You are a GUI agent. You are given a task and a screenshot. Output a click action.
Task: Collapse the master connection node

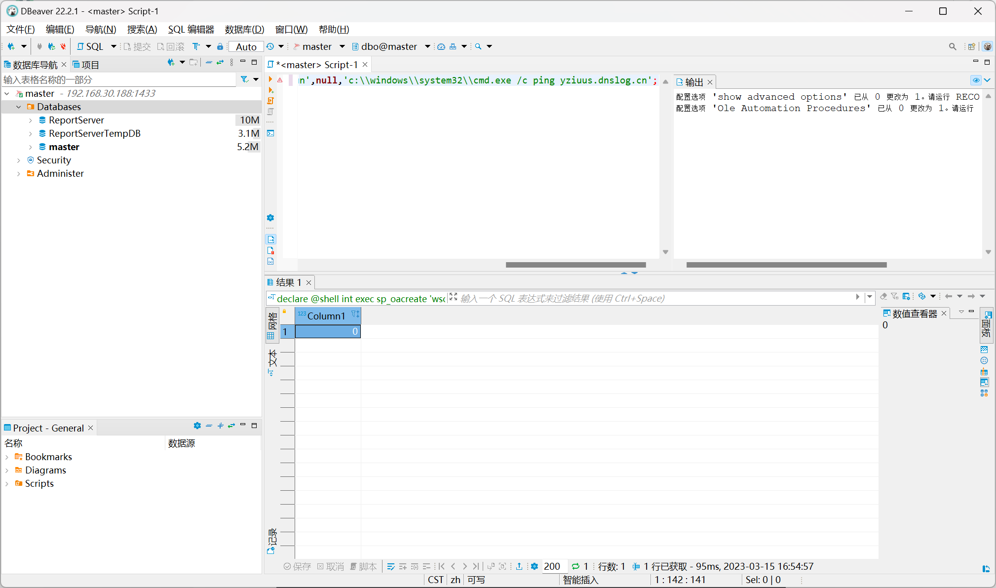(x=7, y=93)
